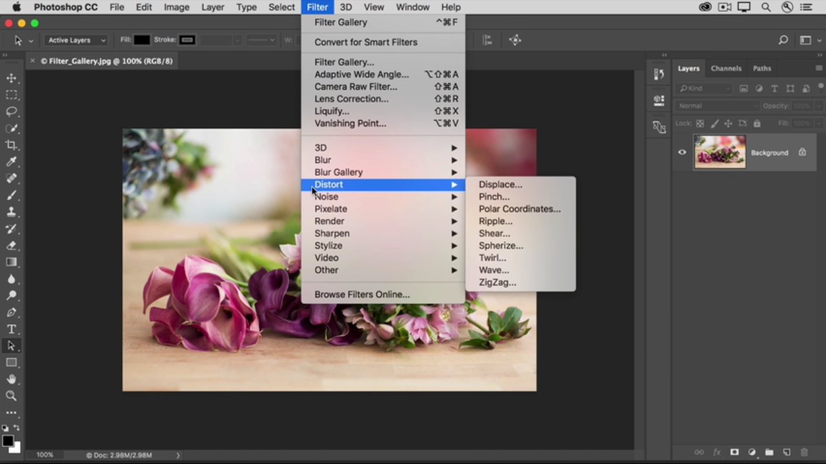Open Convert for Smart Filters

point(366,42)
